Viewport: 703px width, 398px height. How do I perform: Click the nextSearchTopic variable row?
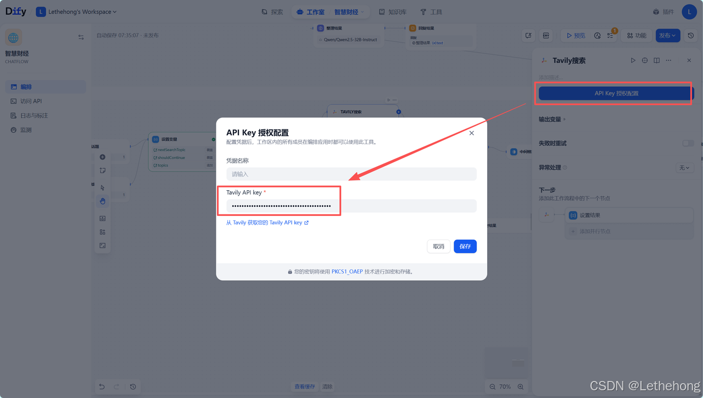coord(182,150)
